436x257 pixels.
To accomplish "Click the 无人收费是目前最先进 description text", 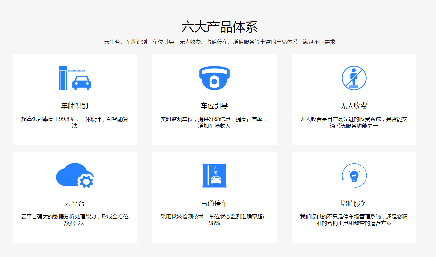I will pyautogui.click(x=354, y=122).
